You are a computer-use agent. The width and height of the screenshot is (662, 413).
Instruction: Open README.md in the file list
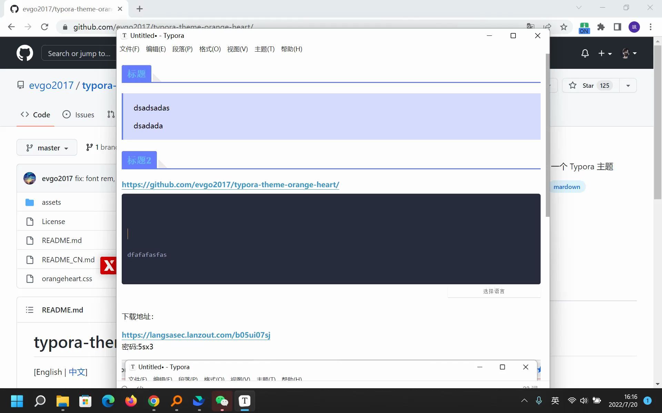click(62, 241)
